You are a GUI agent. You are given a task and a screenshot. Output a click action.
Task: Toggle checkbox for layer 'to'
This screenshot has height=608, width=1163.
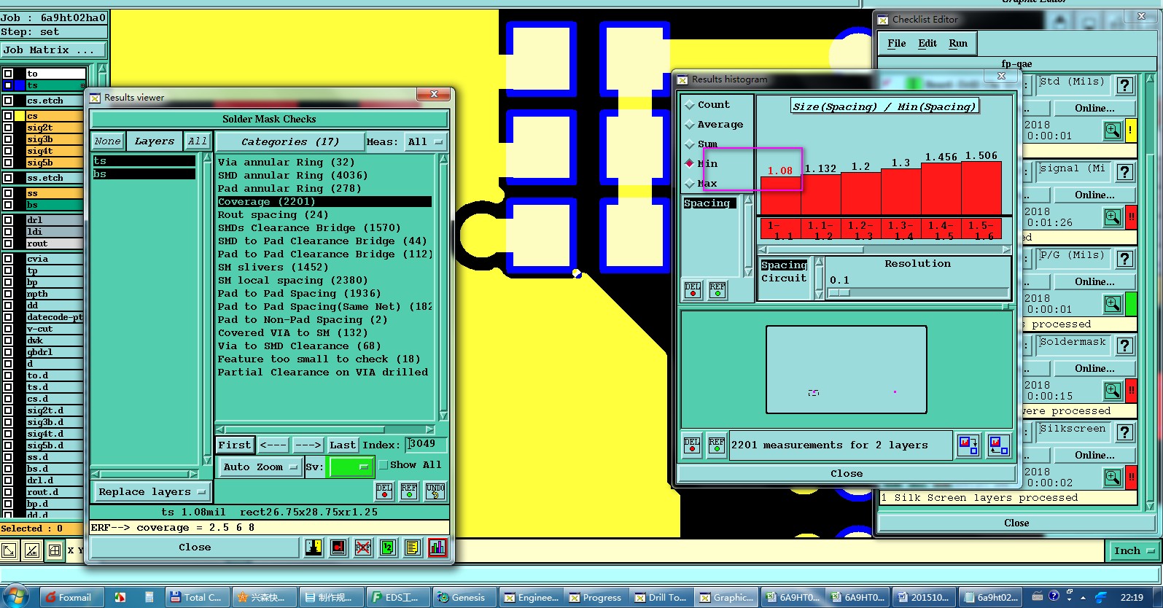tap(8, 74)
